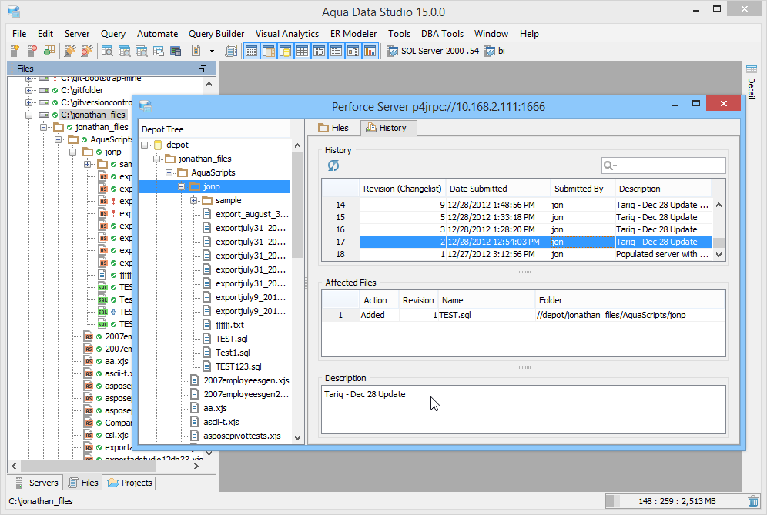Click the Description text area

click(523, 410)
